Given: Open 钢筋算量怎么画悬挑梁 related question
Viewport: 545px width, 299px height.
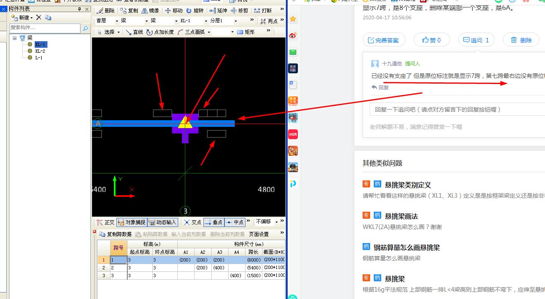Looking at the screenshot, I should click(x=407, y=248).
